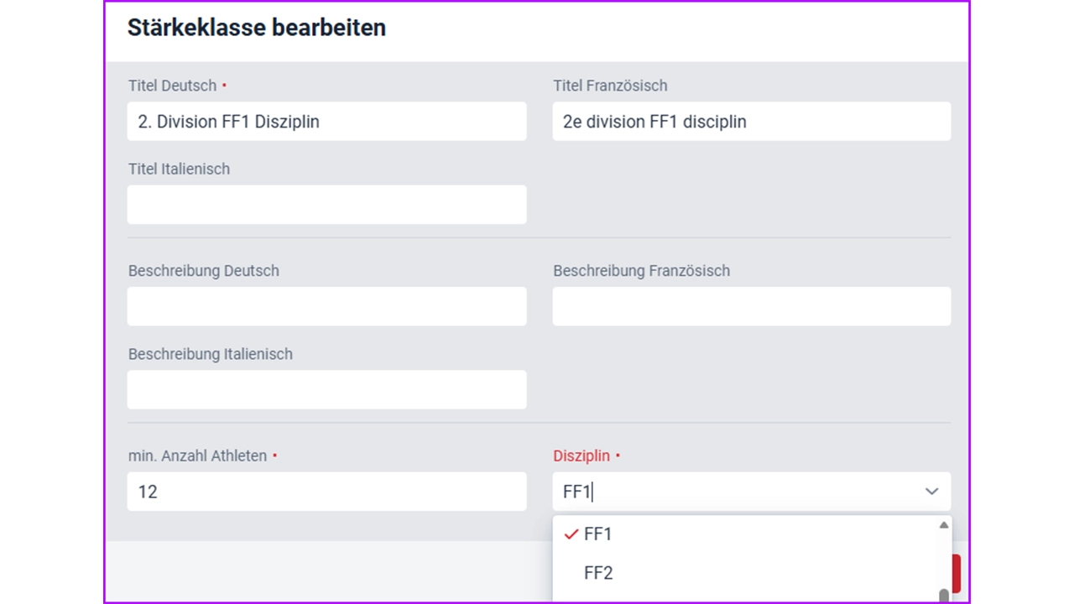This screenshot has width=1074, height=604.
Task: Click the Stärkeklasse bearbeiten heading
Action: pyautogui.click(x=257, y=28)
